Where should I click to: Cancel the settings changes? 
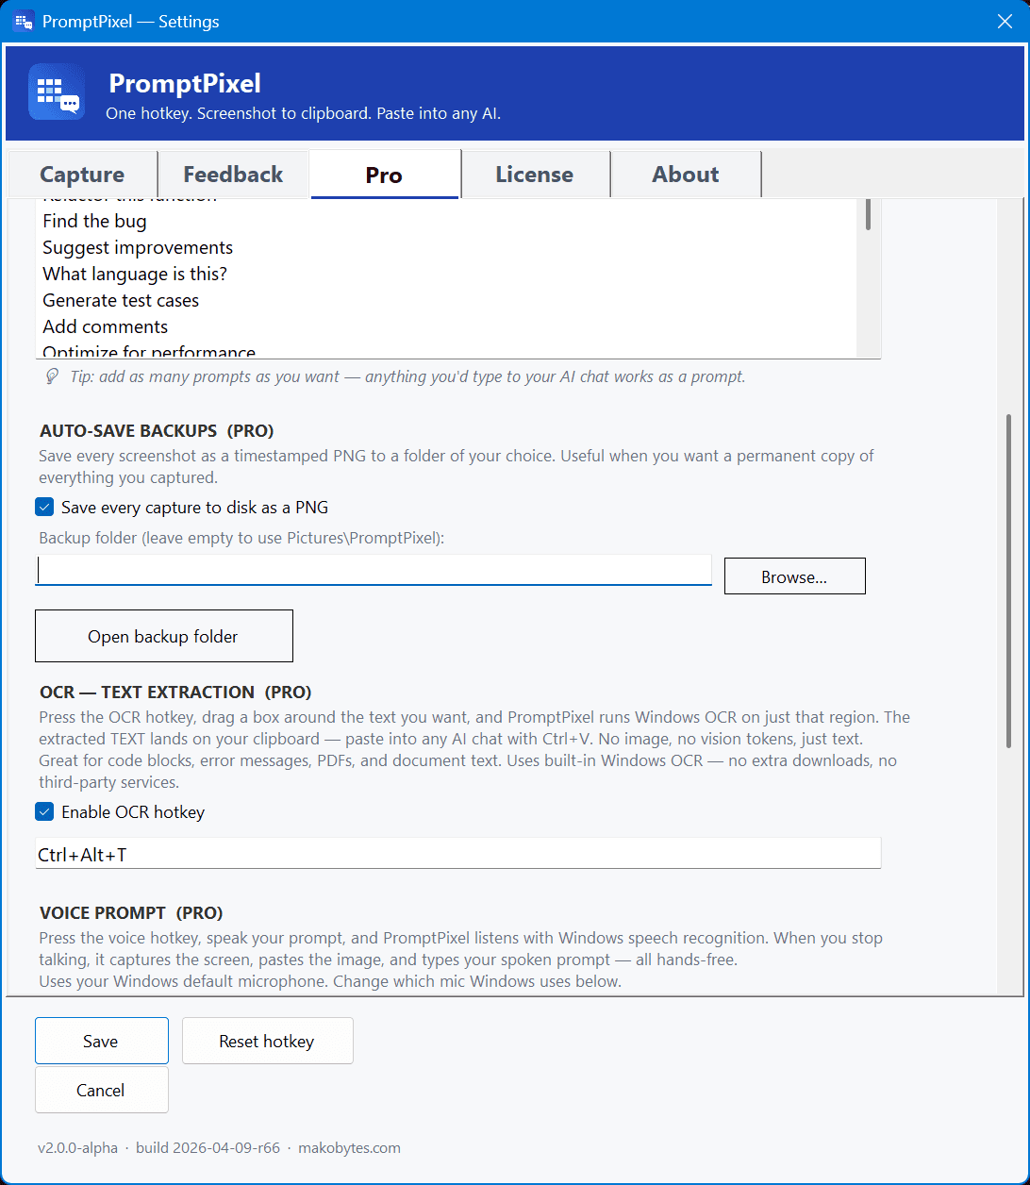(x=101, y=1090)
